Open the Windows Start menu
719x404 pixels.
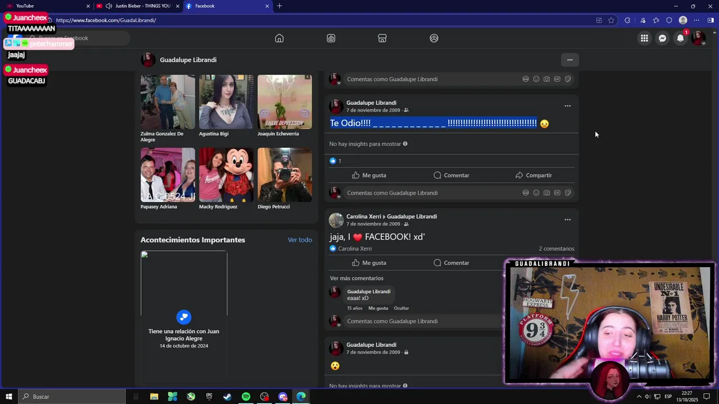tap(9, 397)
